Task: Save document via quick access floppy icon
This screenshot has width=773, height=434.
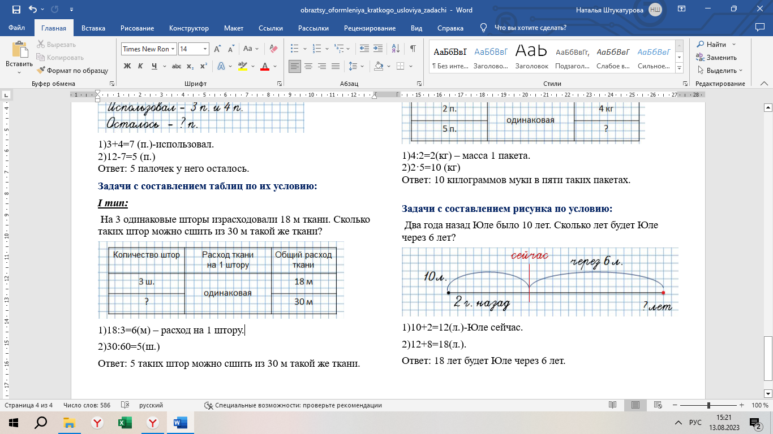Action: tap(16, 10)
